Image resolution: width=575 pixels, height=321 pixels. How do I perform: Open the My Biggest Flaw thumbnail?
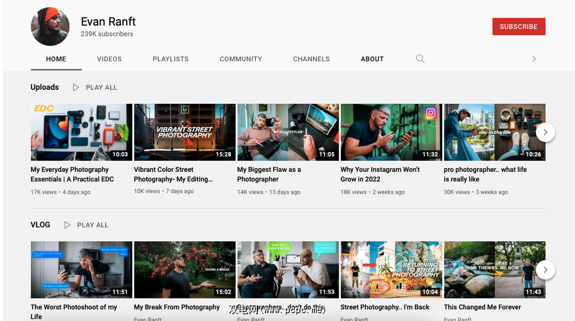click(x=288, y=132)
